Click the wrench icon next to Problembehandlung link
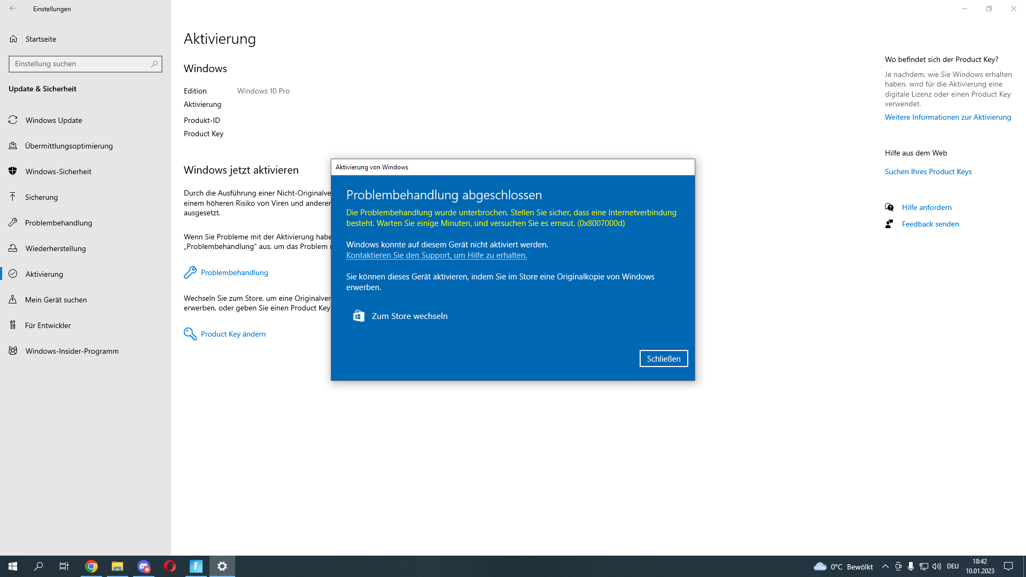The height and width of the screenshot is (577, 1026). coord(190,272)
